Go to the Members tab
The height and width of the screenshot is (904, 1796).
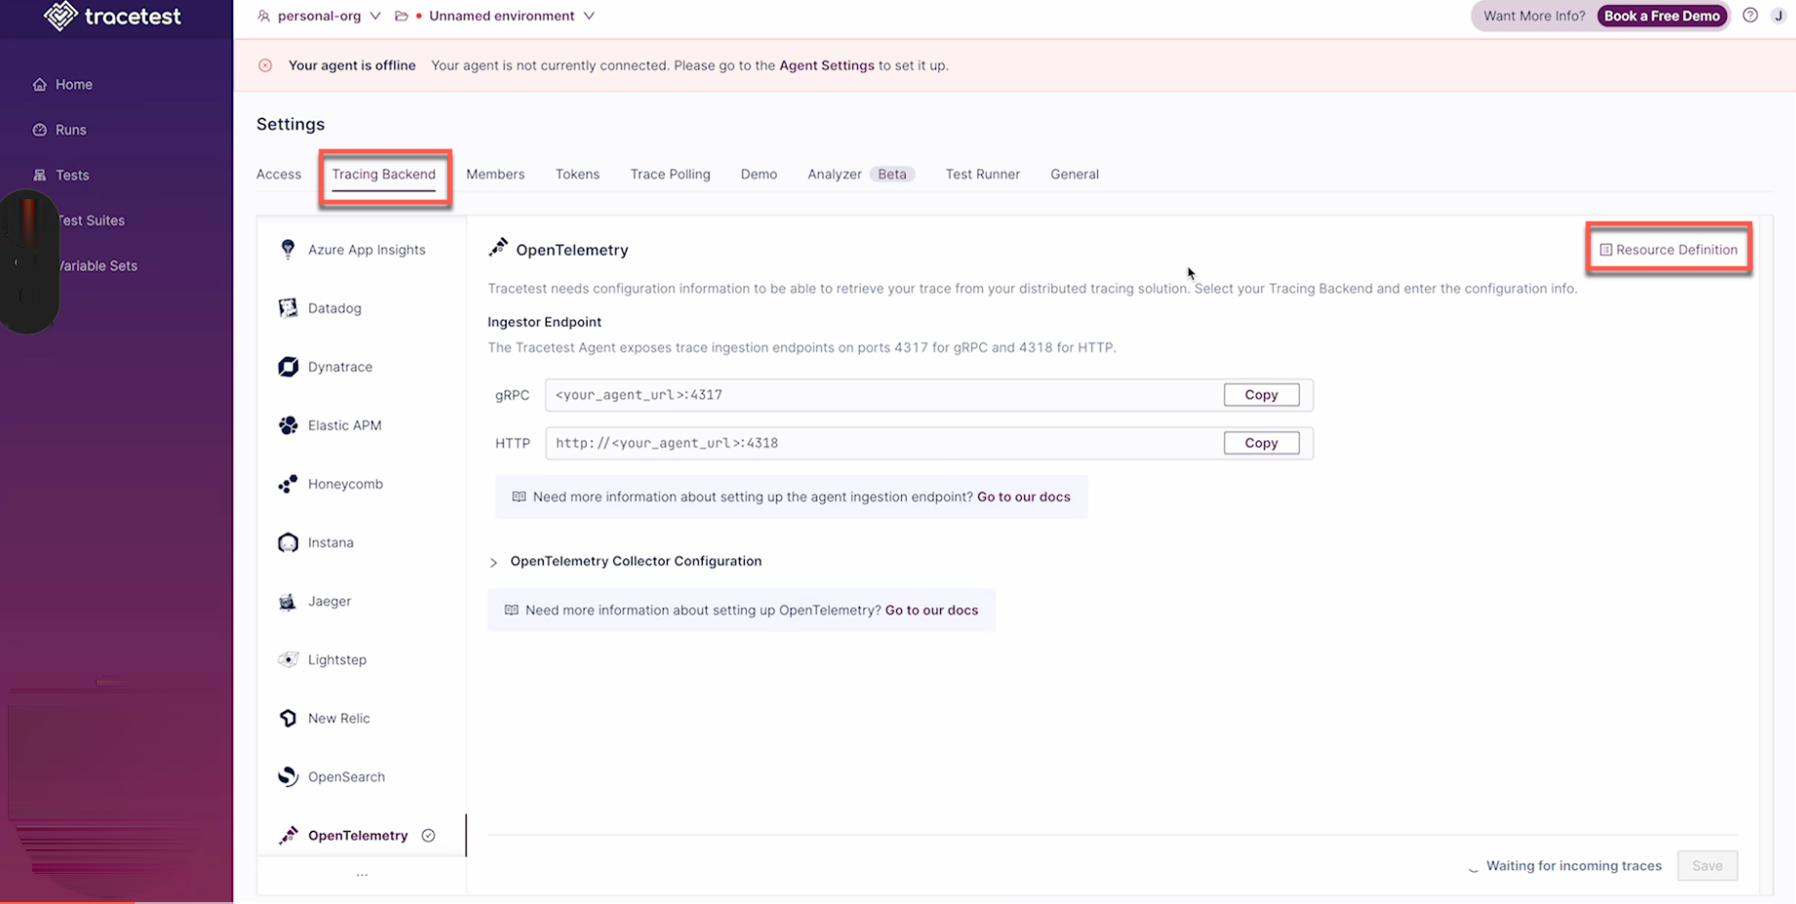tap(496, 174)
